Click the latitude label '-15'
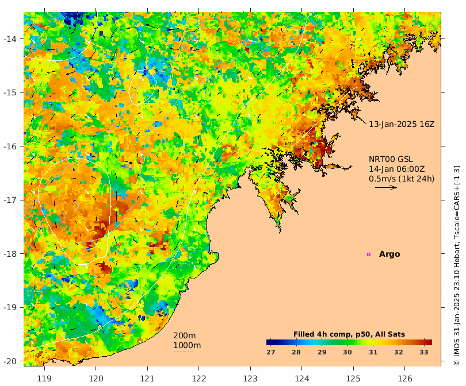 [10, 92]
